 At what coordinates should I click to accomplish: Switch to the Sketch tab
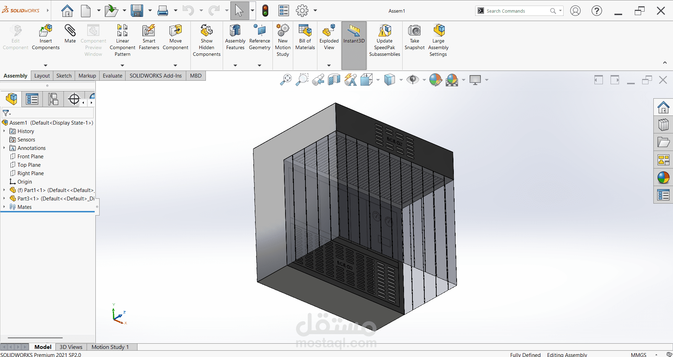(64, 75)
